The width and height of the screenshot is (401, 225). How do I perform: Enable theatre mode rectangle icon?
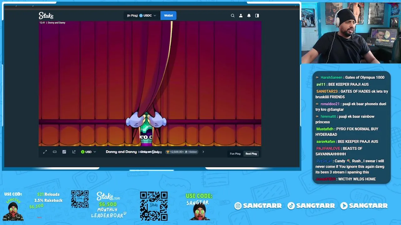pos(55,152)
